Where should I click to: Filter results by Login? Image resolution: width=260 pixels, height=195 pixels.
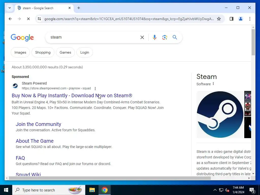coord(85,52)
